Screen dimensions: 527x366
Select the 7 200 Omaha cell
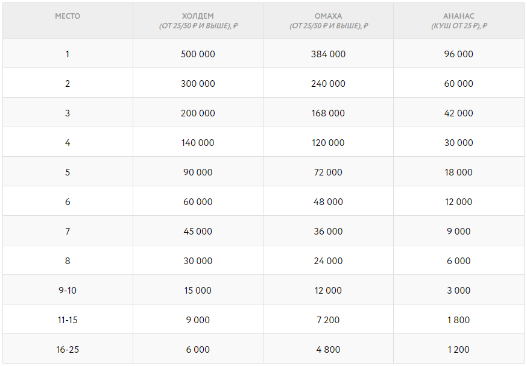click(328, 320)
